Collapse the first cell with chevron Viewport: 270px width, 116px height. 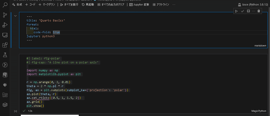(16, 16)
